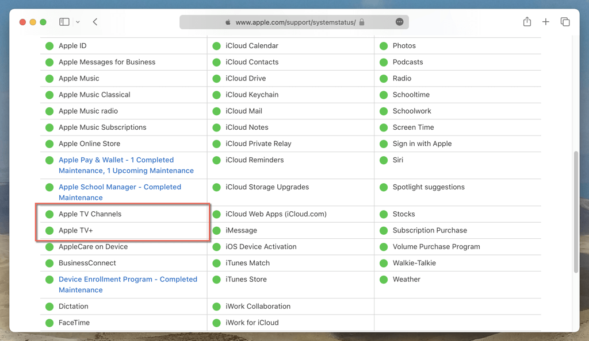Click the Apple TV Channels entry
Screen dimensions: 589x341
pos(90,214)
